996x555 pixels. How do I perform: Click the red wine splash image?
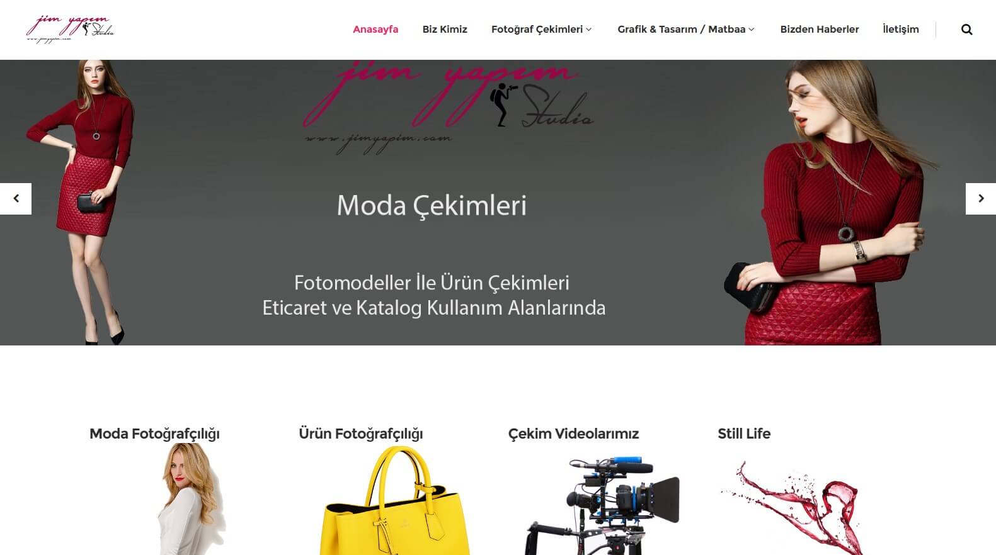[x=791, y=507]
